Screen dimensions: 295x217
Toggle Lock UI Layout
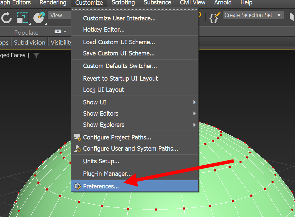point(135,90)
